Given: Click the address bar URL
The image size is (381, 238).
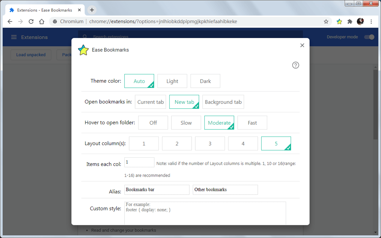Looking at the screenshot, I should click(163, 21).
